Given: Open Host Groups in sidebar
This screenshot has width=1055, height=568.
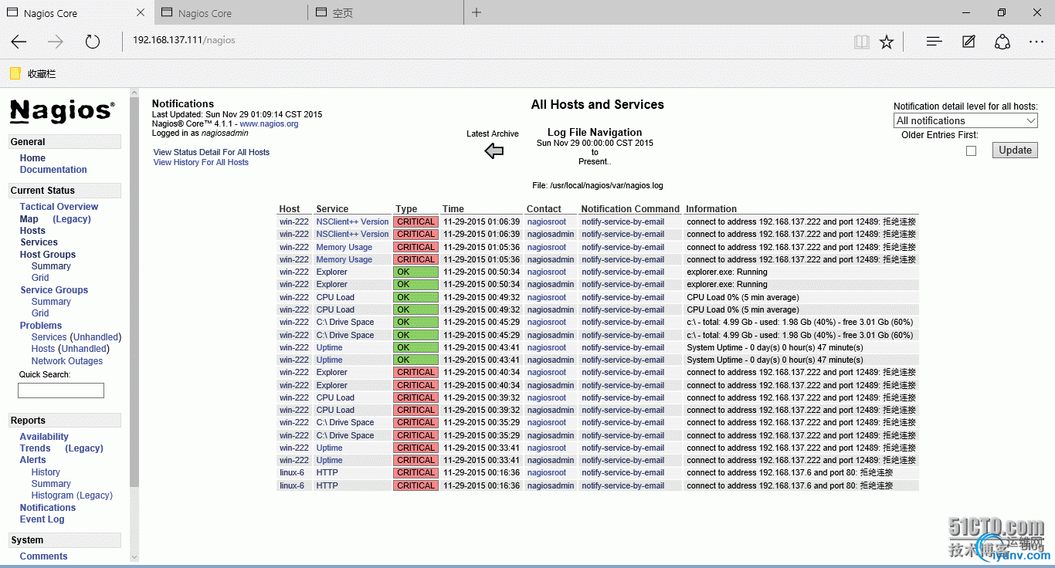Looking at the screenshot, I should [x=48, y=255].
